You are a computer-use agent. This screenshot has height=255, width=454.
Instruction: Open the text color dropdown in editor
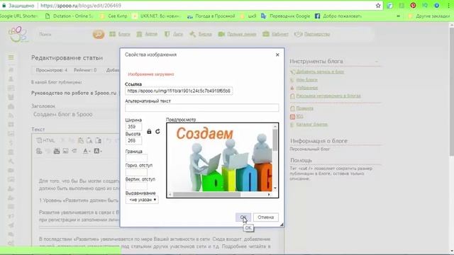(87, 151)
